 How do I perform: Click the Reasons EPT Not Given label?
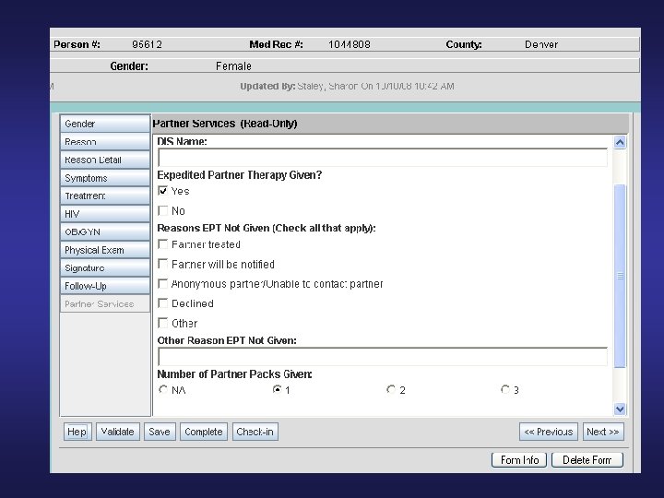267,229
